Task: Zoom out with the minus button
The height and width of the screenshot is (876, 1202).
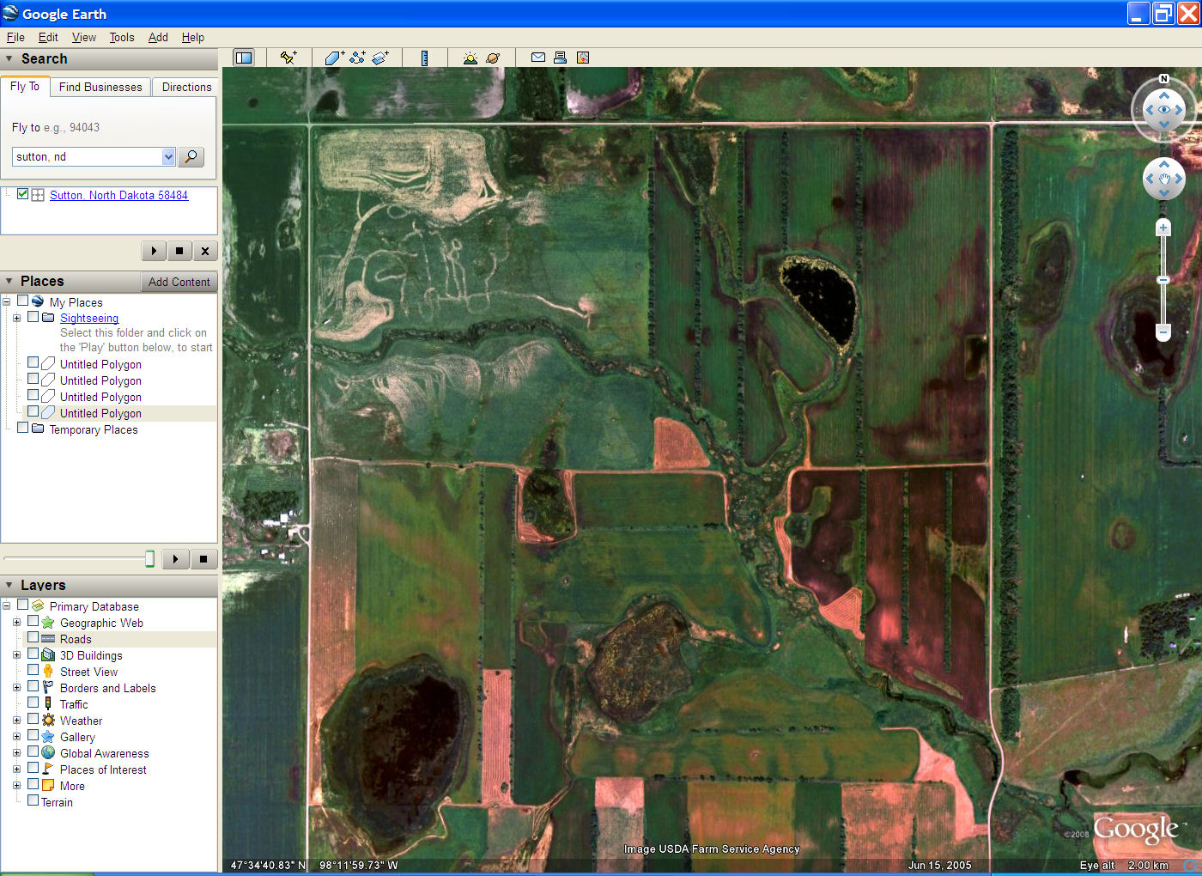Action: 1163,332
